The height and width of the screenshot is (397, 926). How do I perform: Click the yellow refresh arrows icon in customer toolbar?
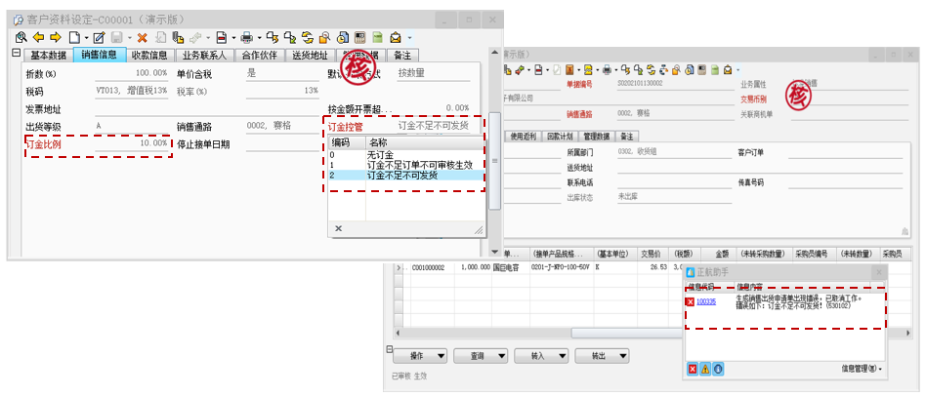[307, 38]
